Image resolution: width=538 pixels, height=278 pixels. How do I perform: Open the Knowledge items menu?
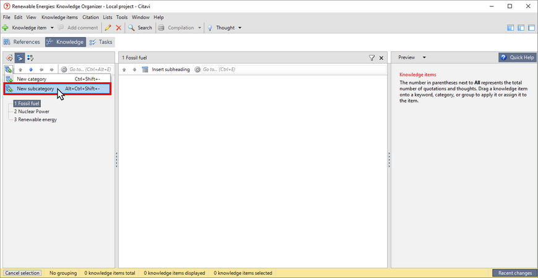tap(60, 17)
